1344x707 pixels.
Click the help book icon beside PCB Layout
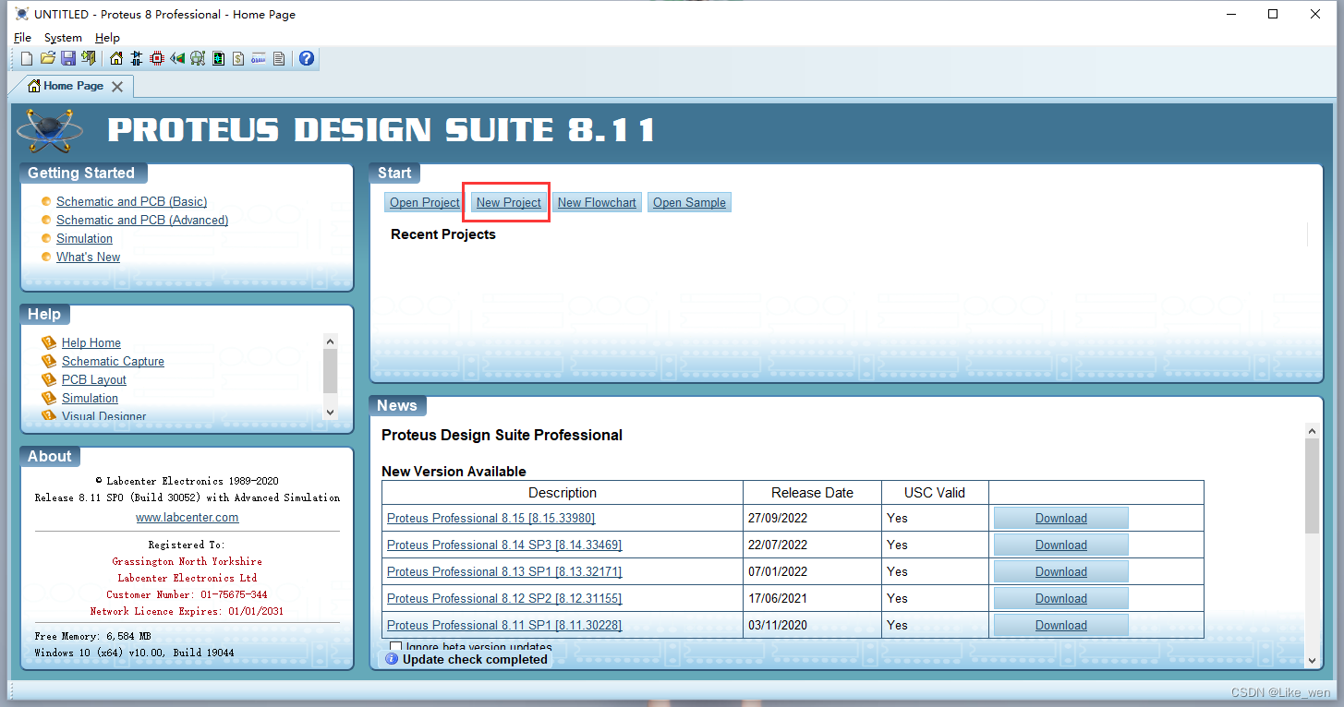[49, 379]
